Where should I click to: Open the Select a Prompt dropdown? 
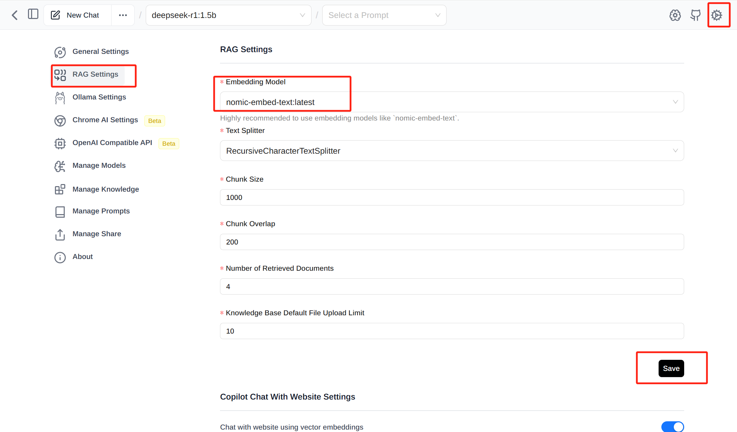(384, 15)
